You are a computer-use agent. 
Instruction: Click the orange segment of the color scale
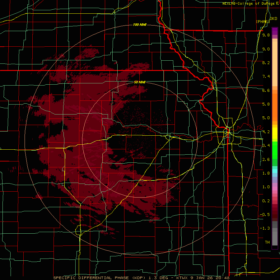click(275, 107)
